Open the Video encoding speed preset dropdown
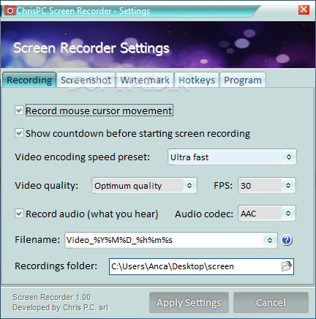The width and height of the screenshot is (316, 319). pos(232,157)
